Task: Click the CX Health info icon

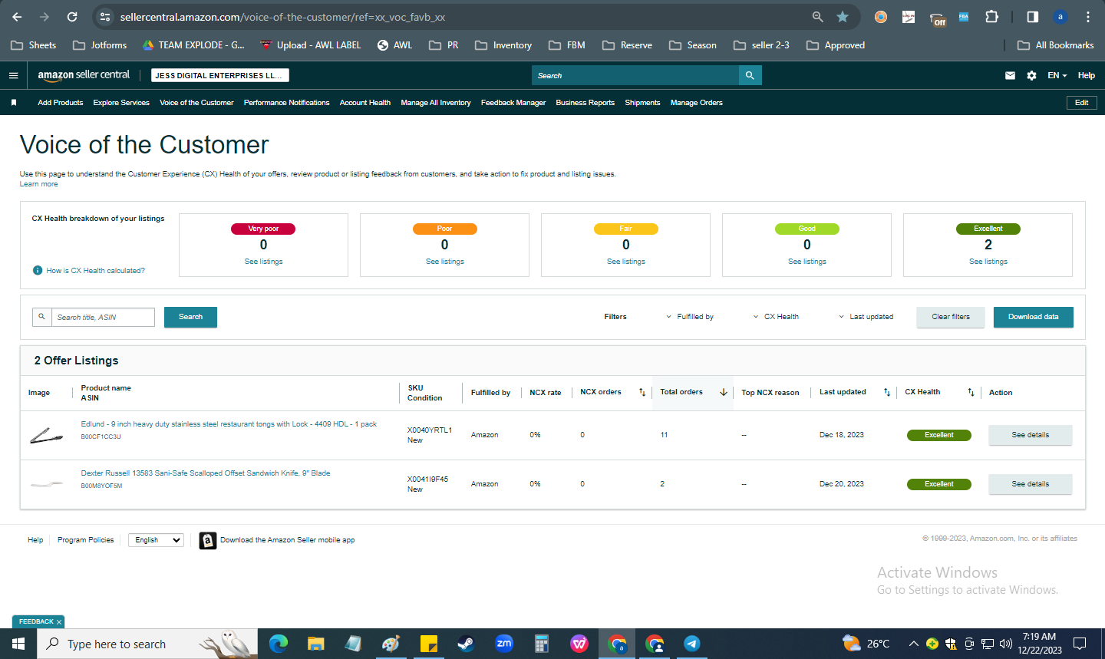Action: (x=38, y=270)
